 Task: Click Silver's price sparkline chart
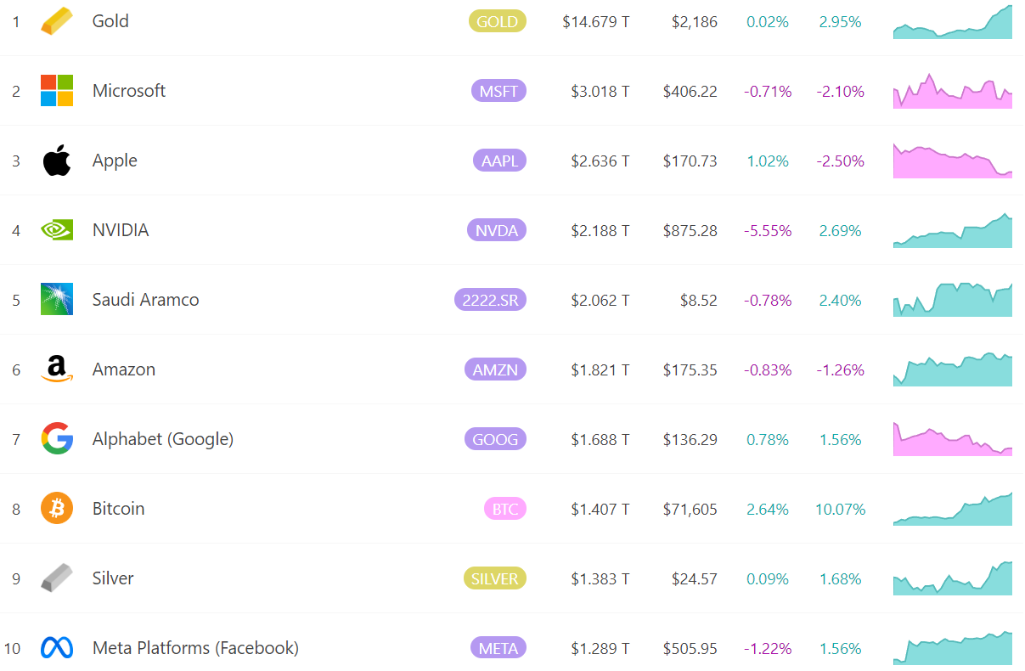(x=953, y=578)
